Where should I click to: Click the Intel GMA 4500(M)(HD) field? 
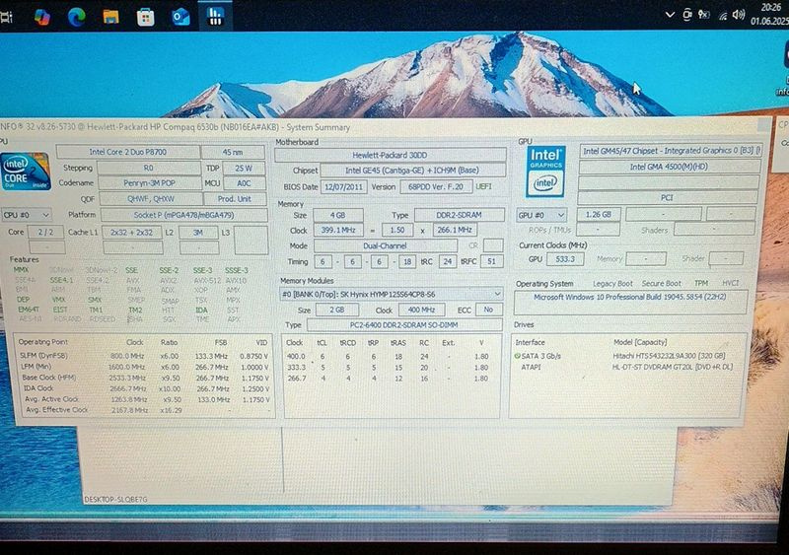[x=669, y=167]
